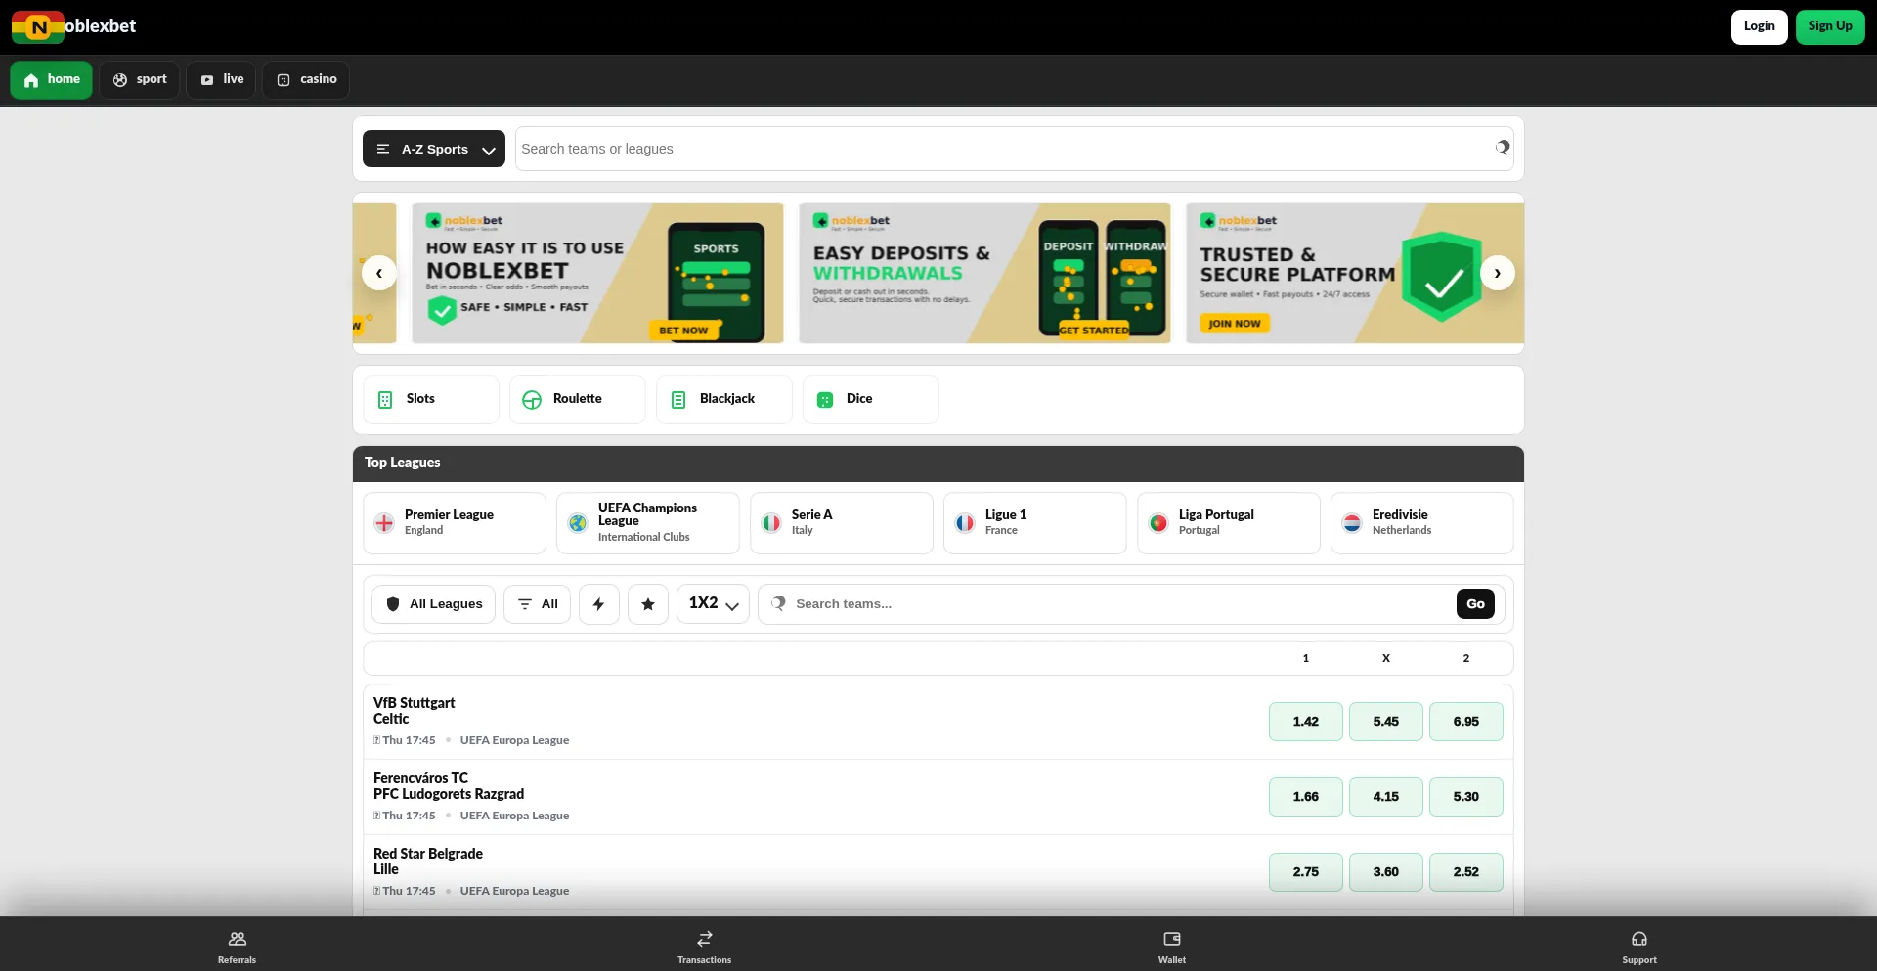The height and width of the screenshot is (971, 1877).
Task: Open the Dice casino category
Action: (x=871, y=399)
